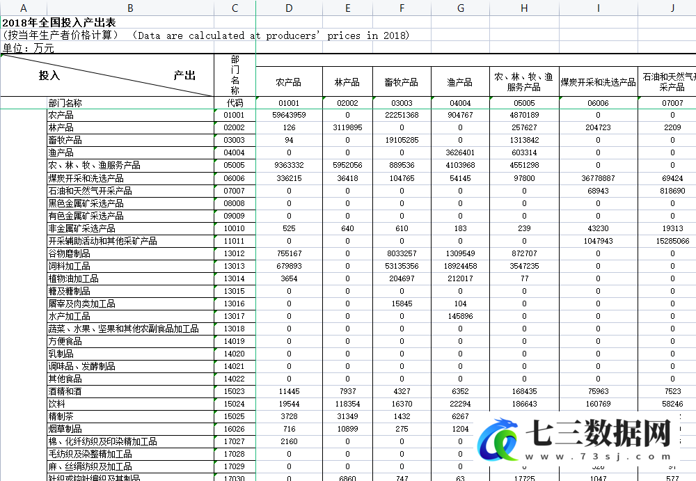The image size is (696, 481).
Task: Click the header cell '农产品' in column D
Action: coord(289,81)
